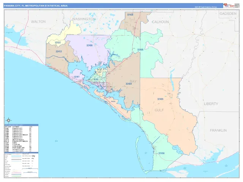Click ZIP code 32409 label
Screen dimensions: 243x182
(x=90, y=45)
